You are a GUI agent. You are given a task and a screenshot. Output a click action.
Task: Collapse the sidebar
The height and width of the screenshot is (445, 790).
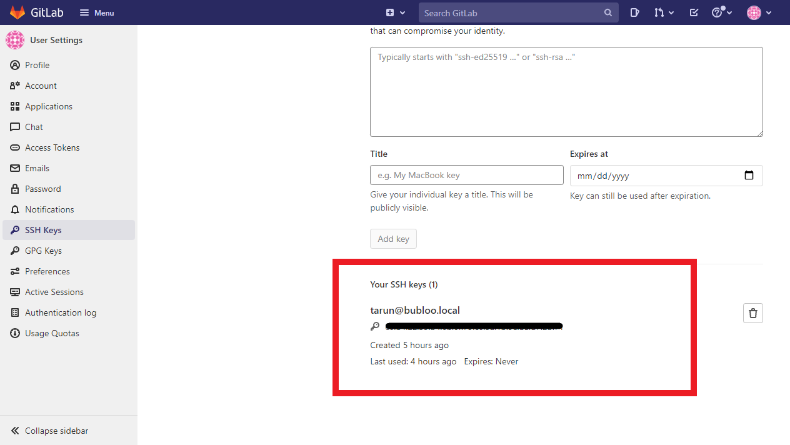(x=50, y=431)
